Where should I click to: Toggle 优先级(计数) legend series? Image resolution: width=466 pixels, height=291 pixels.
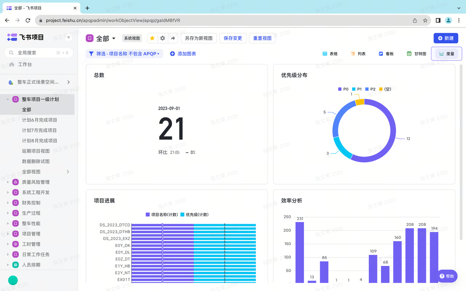click(194, 215)
